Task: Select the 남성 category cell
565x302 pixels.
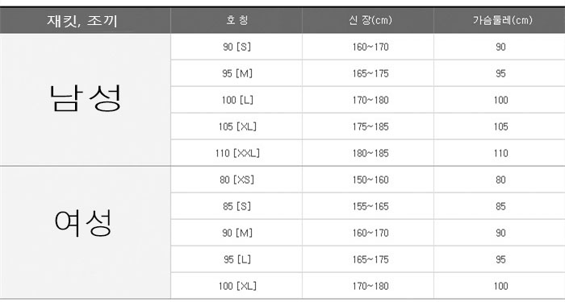Action: point(85,100)
